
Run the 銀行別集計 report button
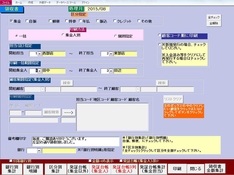[x=12, y=169]
